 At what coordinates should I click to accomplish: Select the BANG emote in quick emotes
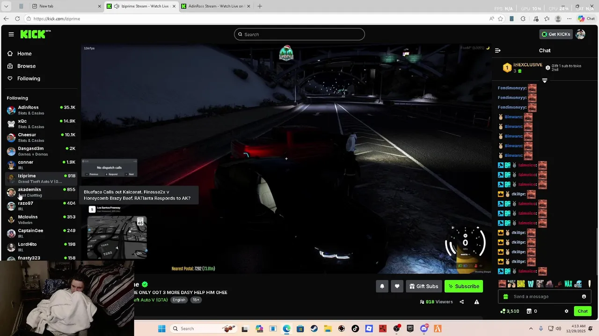(521, 284)
